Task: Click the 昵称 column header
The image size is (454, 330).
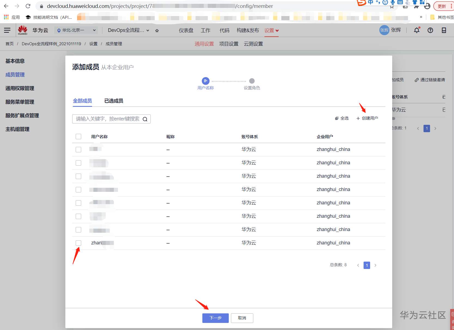Action: coord(170,137)
